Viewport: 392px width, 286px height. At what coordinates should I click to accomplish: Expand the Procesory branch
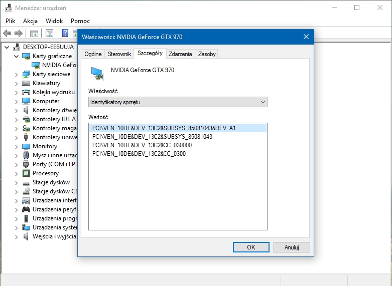coord(16,173)
